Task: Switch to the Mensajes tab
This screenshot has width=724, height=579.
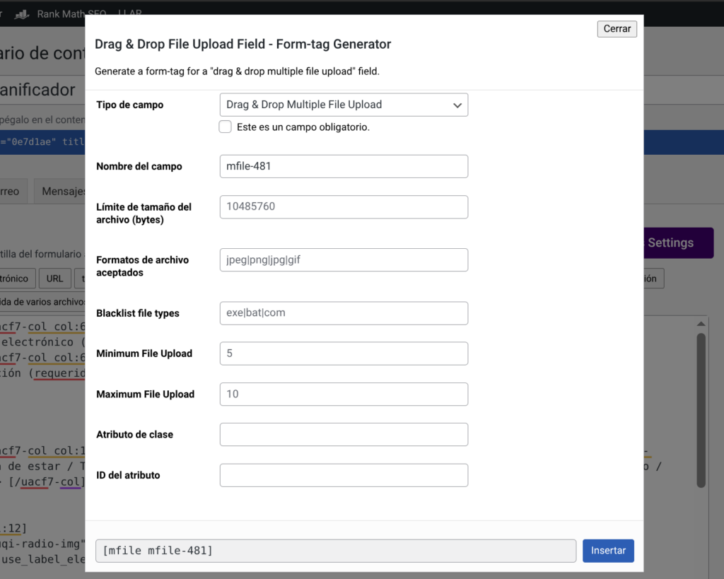Action: pos(62,192)
